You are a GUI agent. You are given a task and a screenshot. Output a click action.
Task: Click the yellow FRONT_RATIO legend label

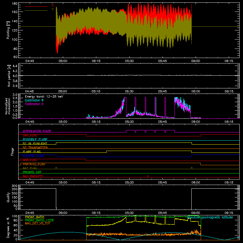click(x=35, y=217)
